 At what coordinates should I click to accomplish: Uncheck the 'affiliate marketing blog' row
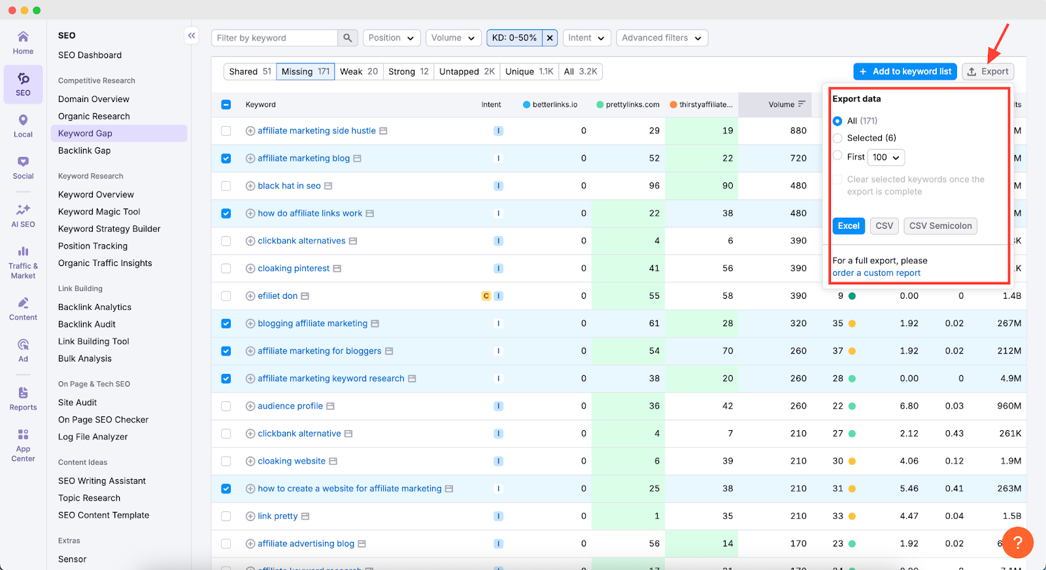coord(226,158)
